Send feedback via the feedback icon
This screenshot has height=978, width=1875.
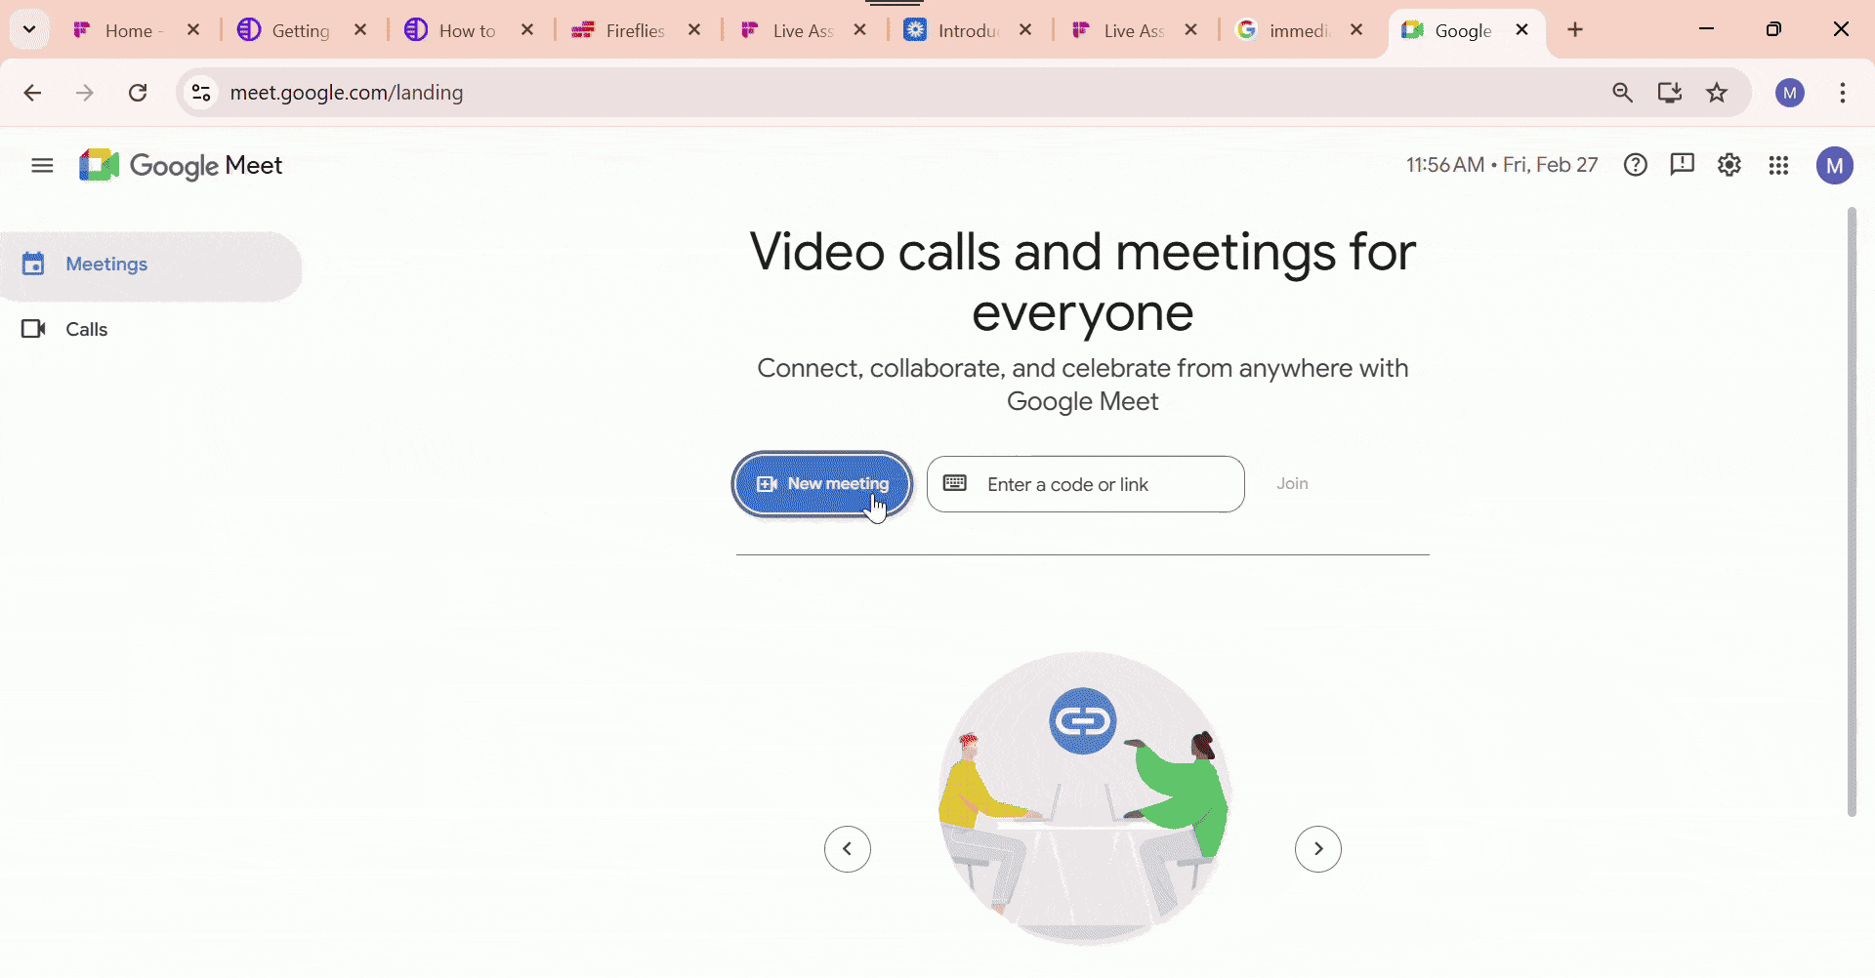pos(1683,165)
